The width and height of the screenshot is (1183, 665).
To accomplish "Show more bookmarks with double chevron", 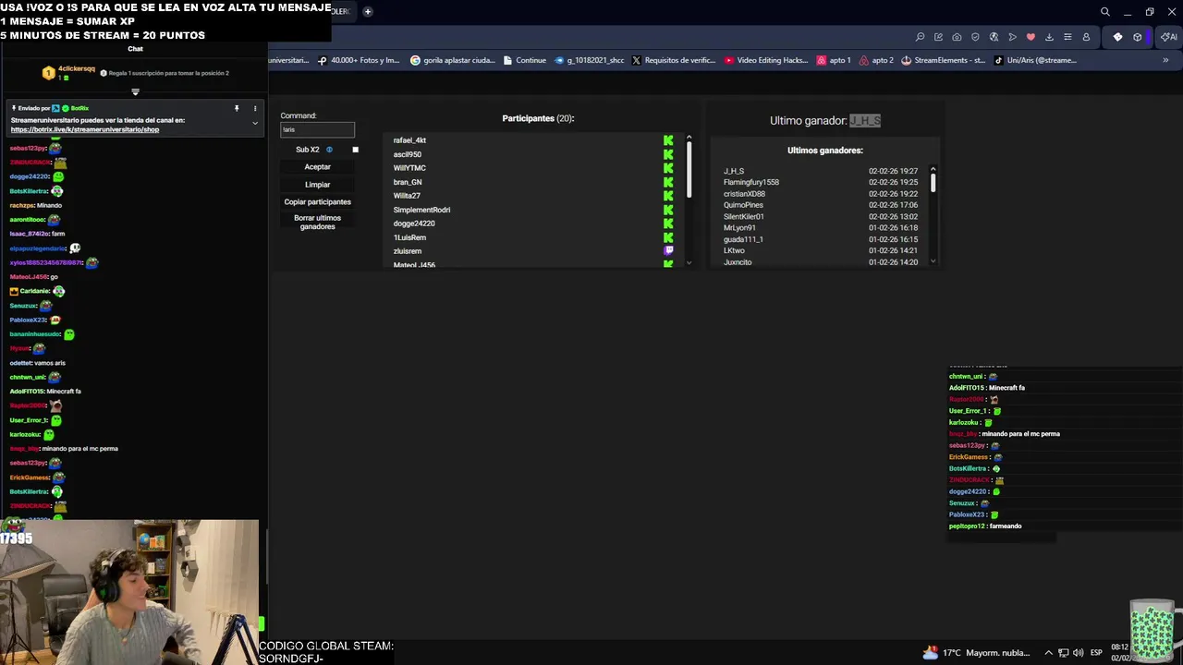I will 1165,60.
